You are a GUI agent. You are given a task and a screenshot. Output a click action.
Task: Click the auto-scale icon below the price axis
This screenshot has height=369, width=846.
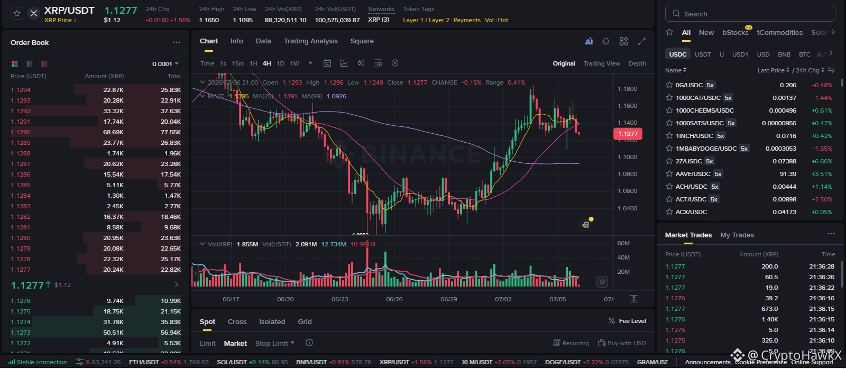coord(634,299)
